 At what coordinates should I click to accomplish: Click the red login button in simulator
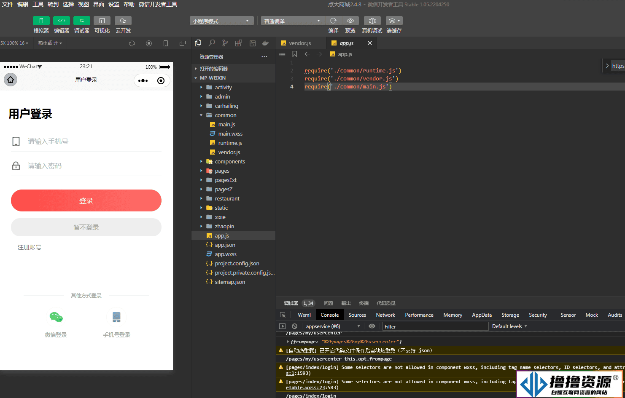point(86,200)
